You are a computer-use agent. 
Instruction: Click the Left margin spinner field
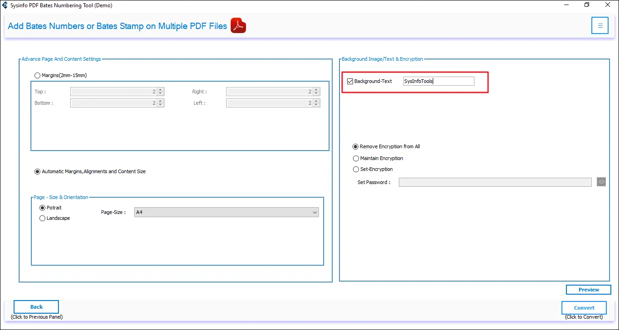(273, 103)
